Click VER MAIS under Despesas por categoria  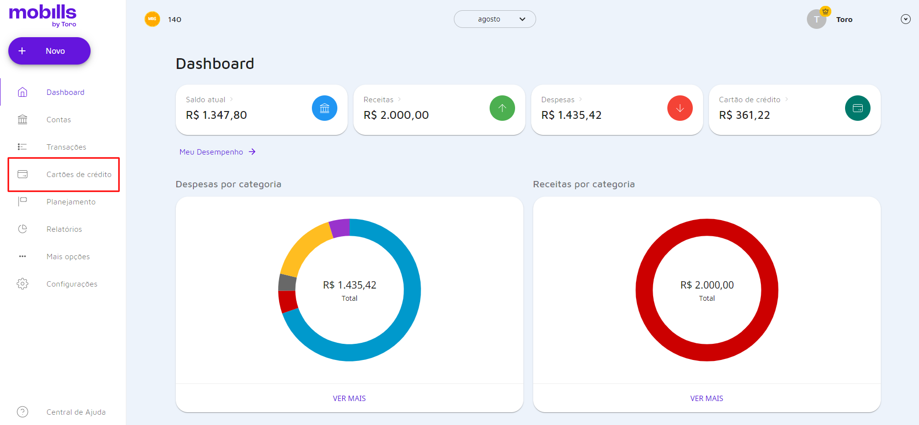[349, 398]
